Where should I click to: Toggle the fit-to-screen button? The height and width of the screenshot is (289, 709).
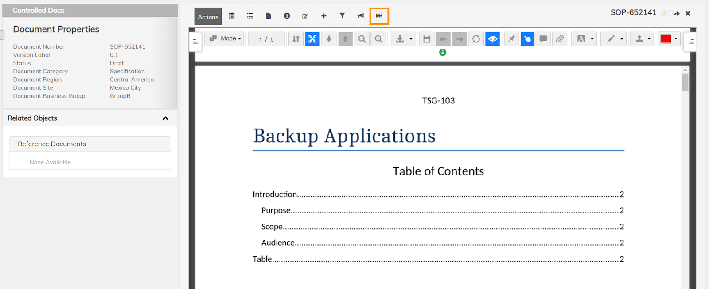point(312,39)
